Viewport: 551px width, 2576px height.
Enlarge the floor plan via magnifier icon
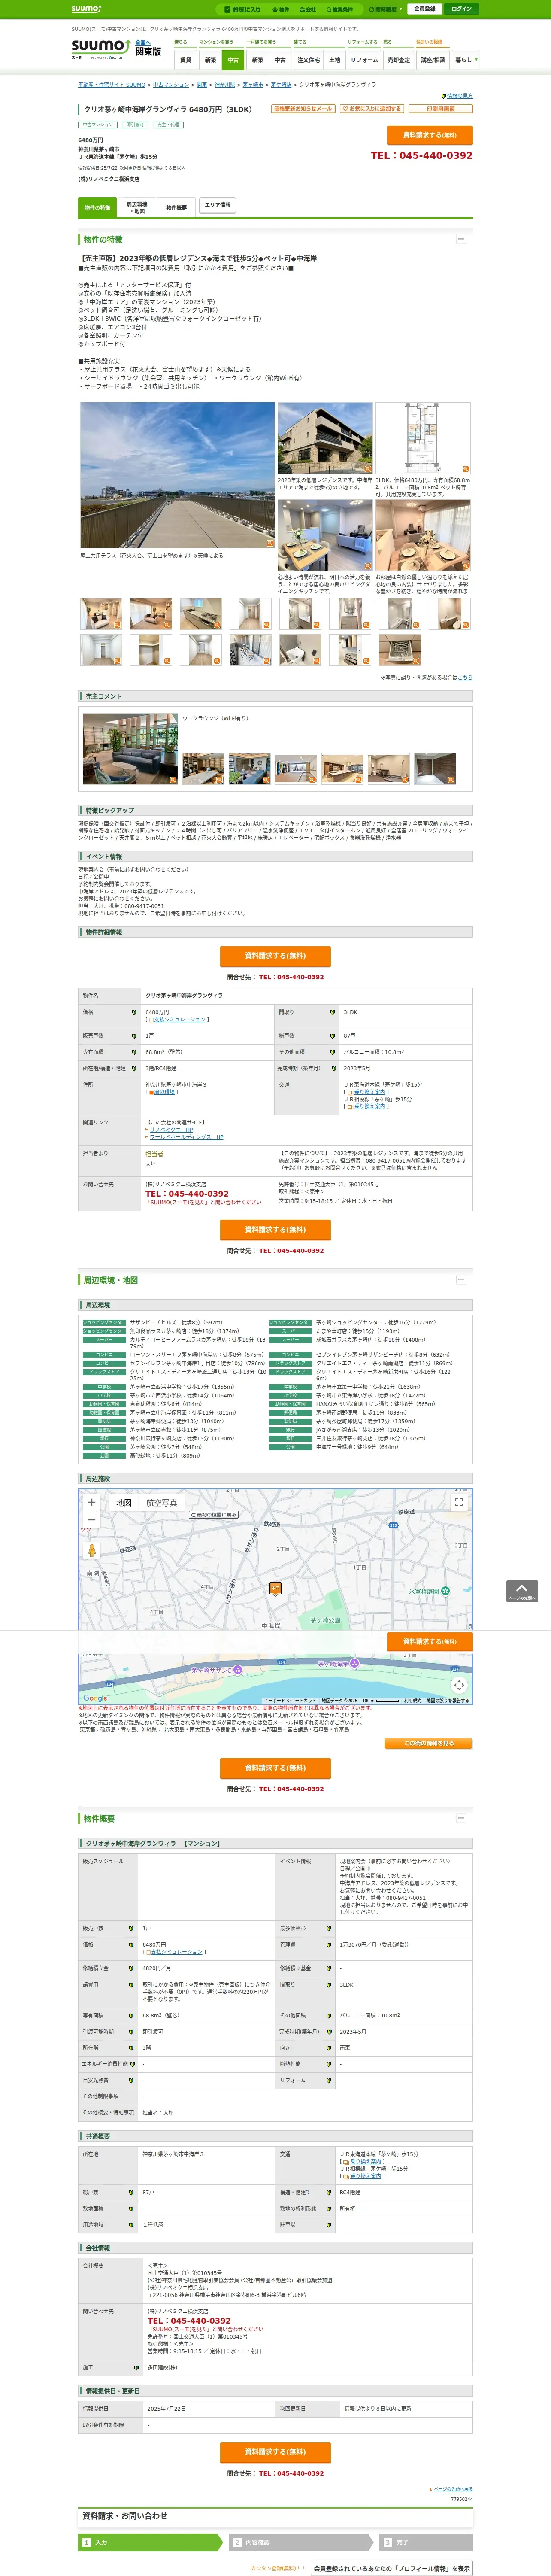tap(465, 469)
